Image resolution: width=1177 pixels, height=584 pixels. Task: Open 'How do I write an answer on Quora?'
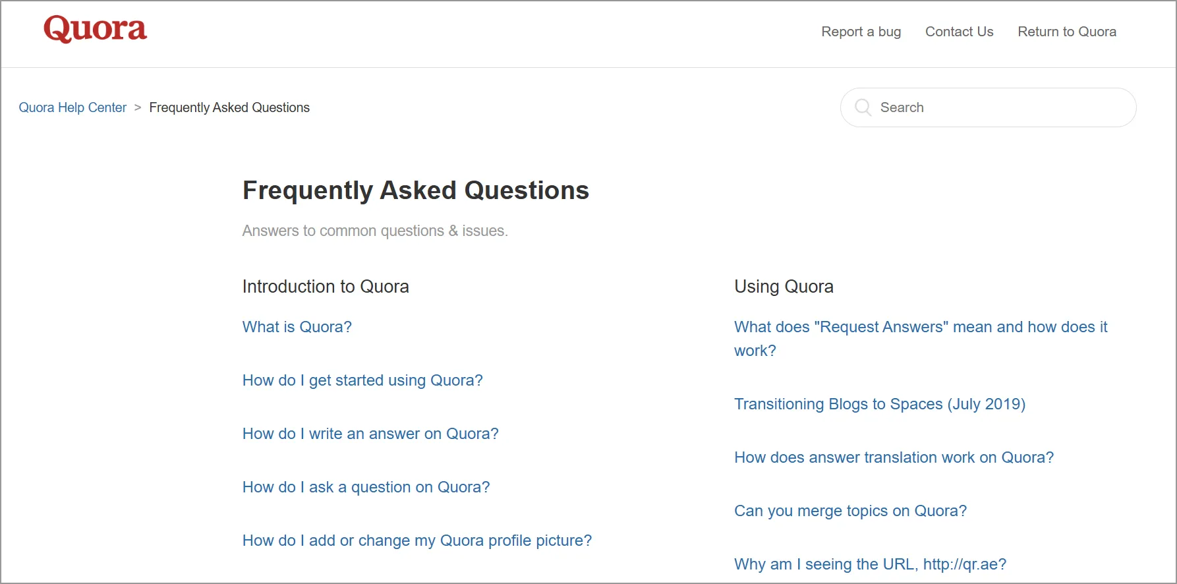[x=370, y=434]
